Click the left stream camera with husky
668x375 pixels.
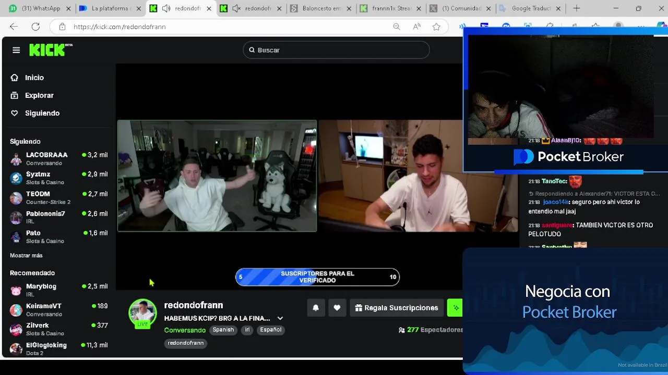[x=217, y=176]
